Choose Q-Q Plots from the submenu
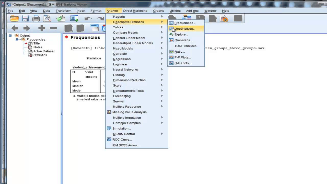The image size is (327, 184). coord(186,63)
